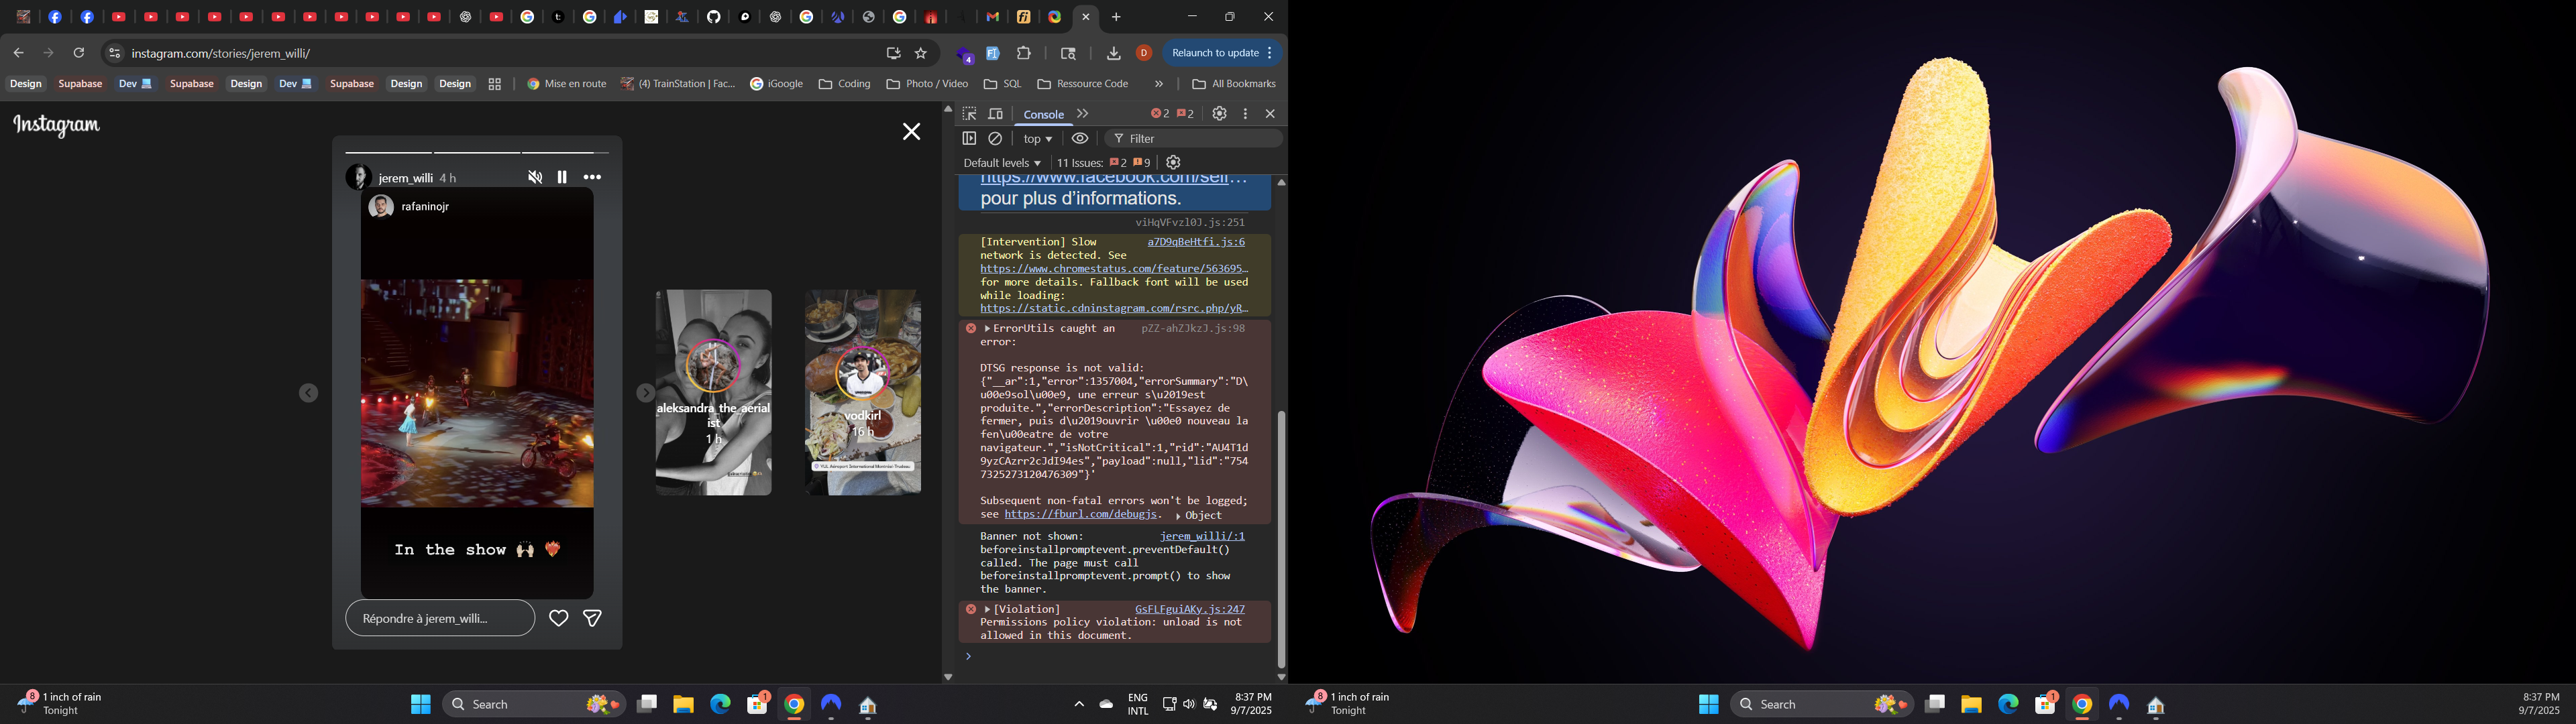Clear the console log

996,139
